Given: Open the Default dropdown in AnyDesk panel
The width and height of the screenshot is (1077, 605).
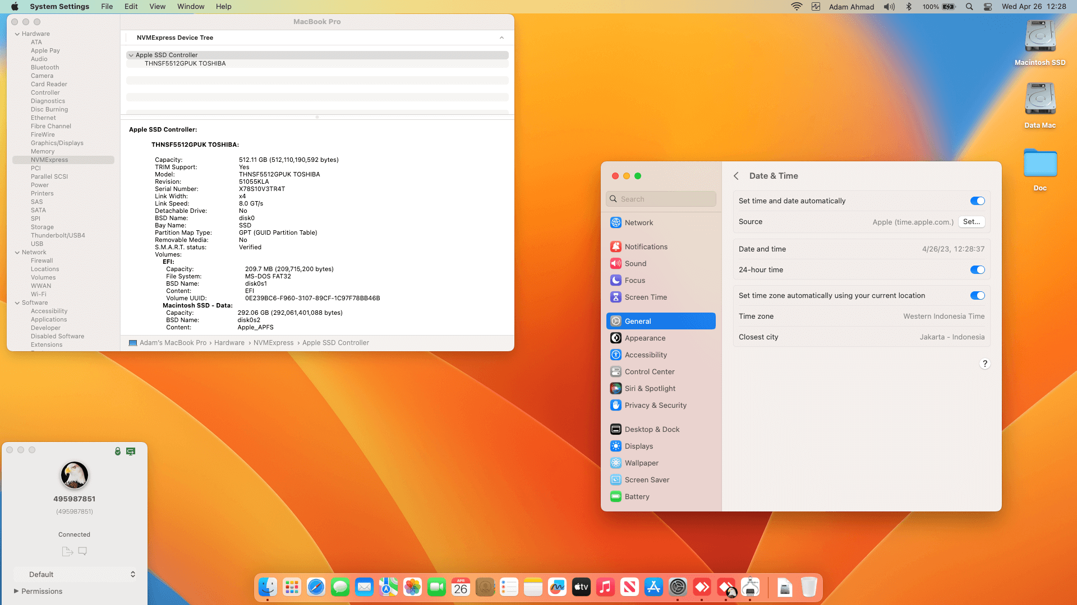Looking at the screenshot, I should pos(75,574).
